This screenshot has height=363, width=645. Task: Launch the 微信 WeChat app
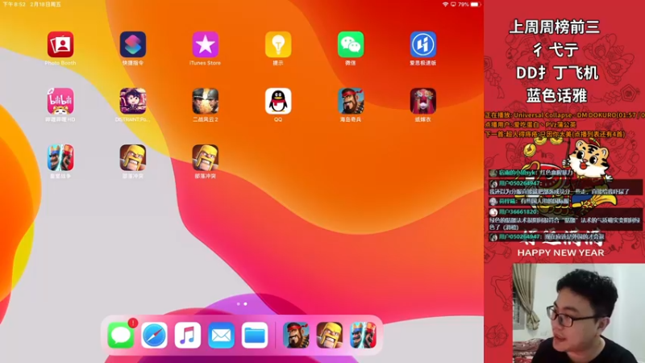tap(351, 44)
